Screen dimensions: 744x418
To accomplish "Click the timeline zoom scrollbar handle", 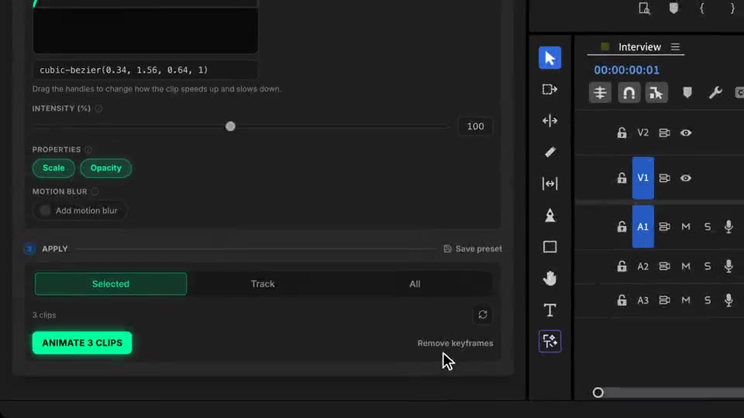I will [598, 392].
